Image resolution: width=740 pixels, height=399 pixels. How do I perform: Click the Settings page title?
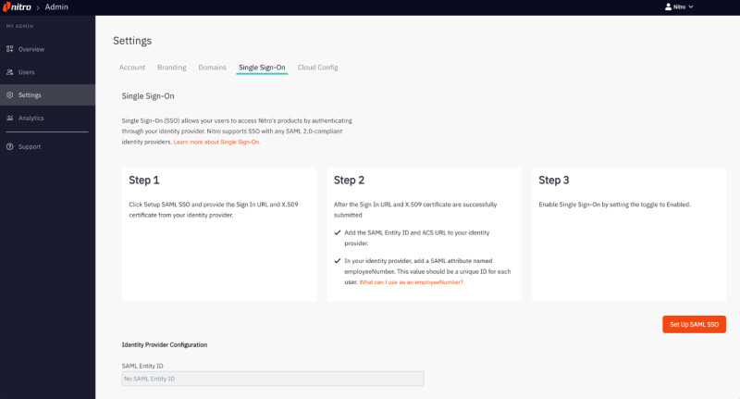click(x=132, y=41)
